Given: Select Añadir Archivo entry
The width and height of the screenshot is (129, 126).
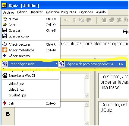Looking at the screenshot, I should point(31,56).
